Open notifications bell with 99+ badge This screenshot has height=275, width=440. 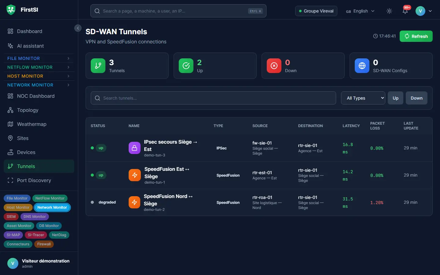coord(405,11)
